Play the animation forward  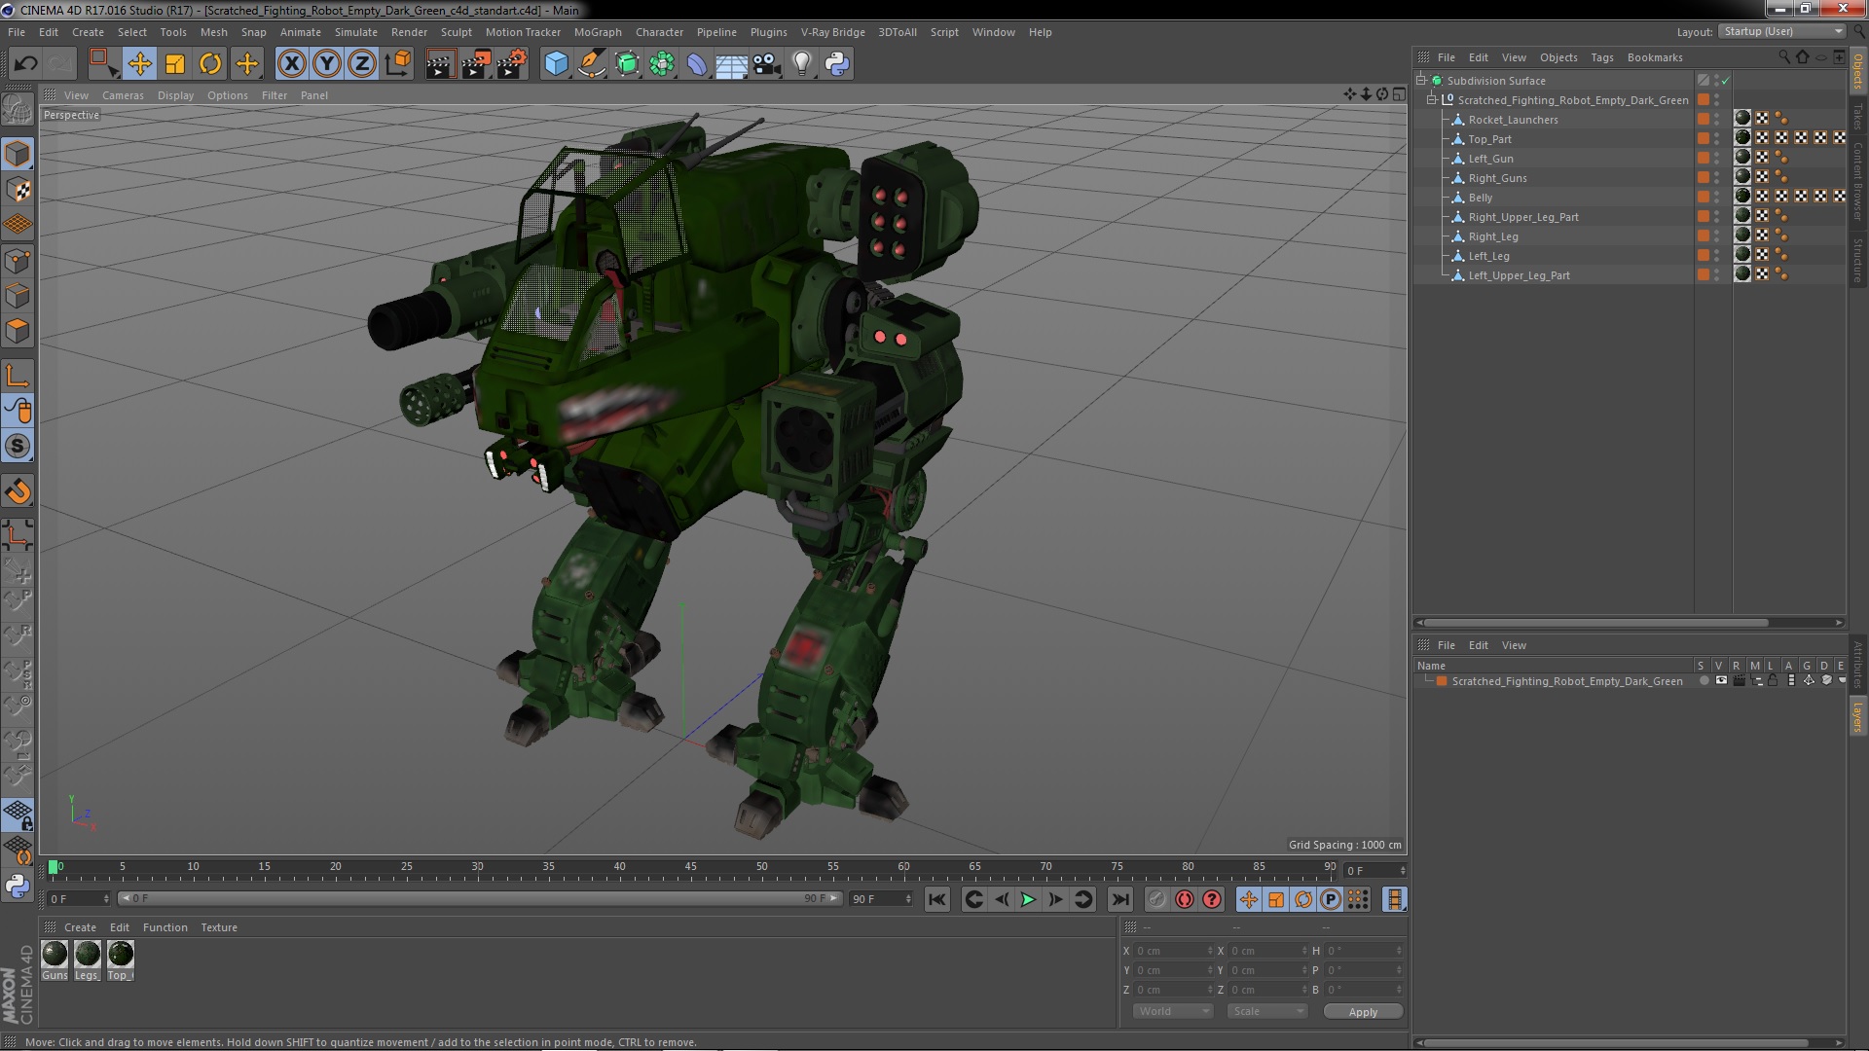[1028, 900]
